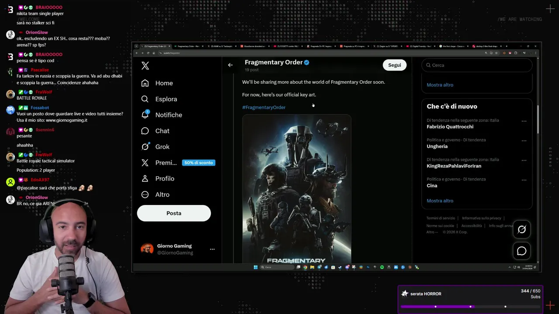Open Grok from the X sidebar

pos(155,147)
